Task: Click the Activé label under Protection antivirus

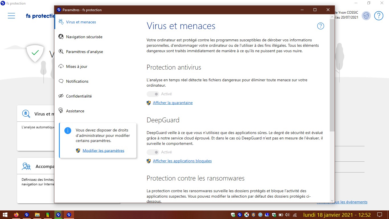Action: (x=167, y=94)
